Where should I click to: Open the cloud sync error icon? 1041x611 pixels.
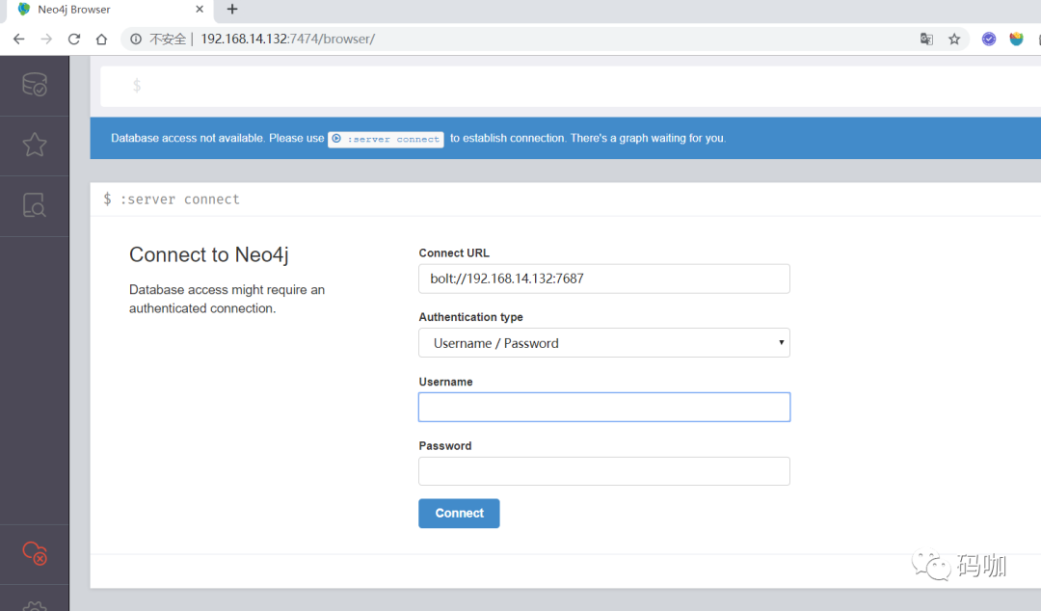pos(35,552)
